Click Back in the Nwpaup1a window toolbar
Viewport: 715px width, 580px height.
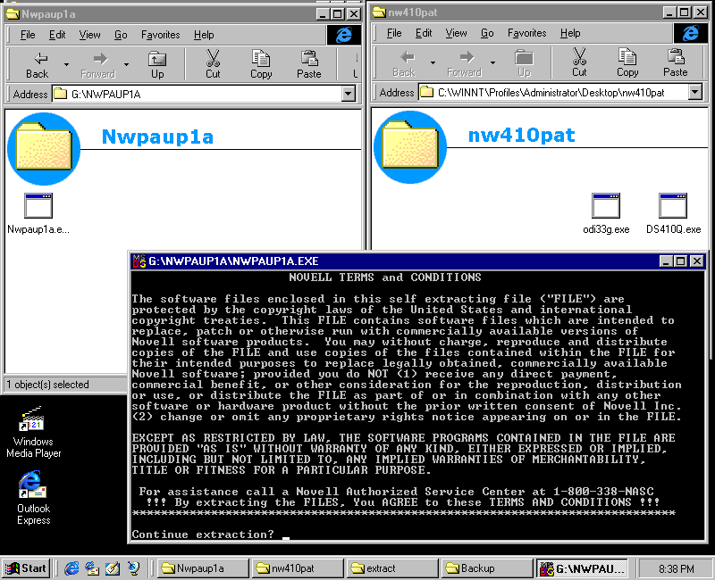click(x=37, y=65)
